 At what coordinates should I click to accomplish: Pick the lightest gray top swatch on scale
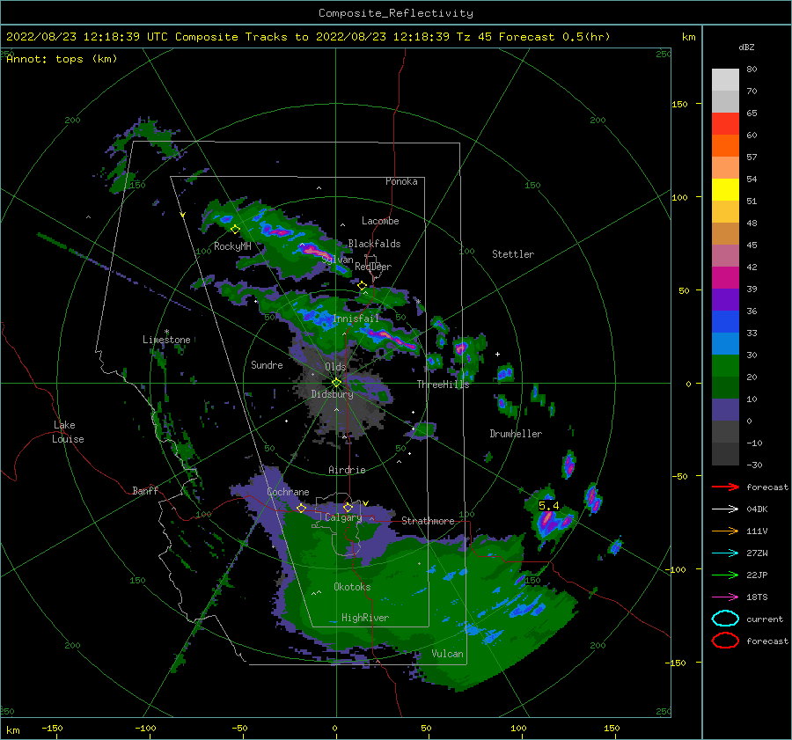[725, 80]
